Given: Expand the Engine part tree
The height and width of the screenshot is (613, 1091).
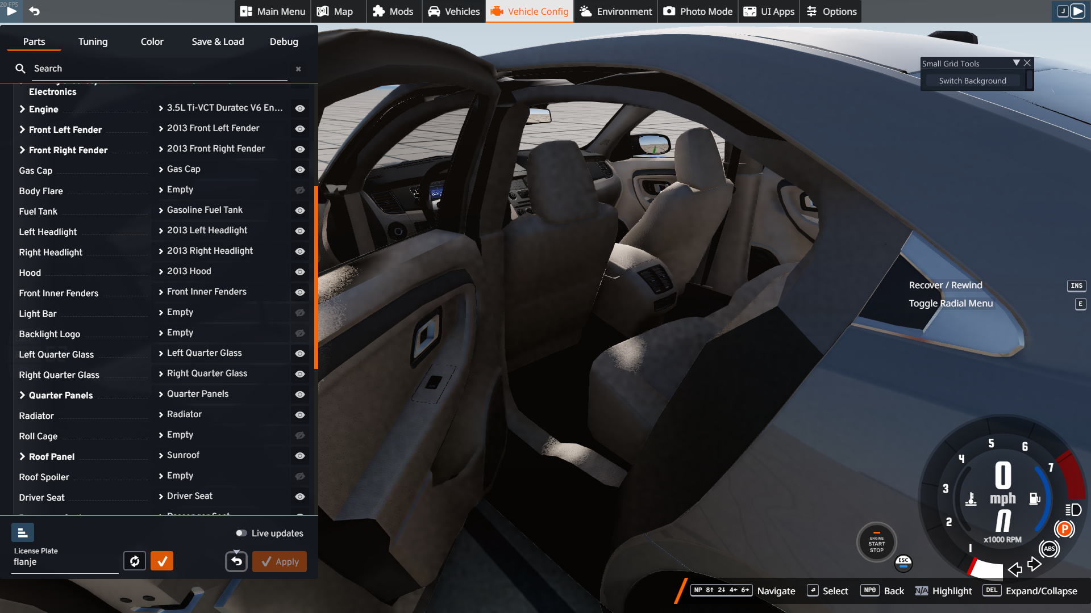Looking at the screenshot, I should 22,109.
